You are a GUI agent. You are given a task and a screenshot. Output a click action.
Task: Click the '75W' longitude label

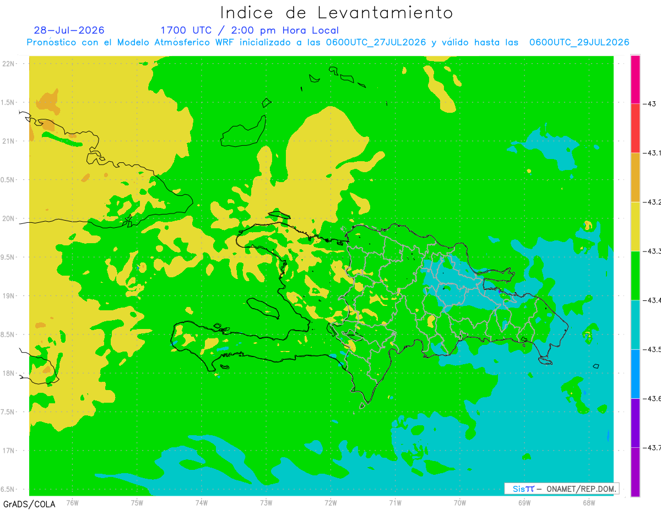(x=137, y=502)
